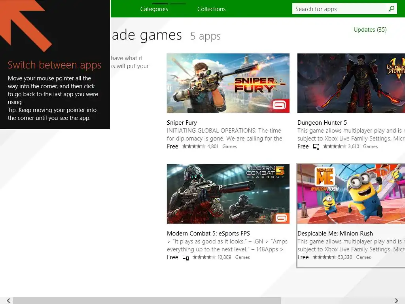The image size is (405, 304).
Task: Click Modern Combat 5 star rating
Action: pos(204,257)
